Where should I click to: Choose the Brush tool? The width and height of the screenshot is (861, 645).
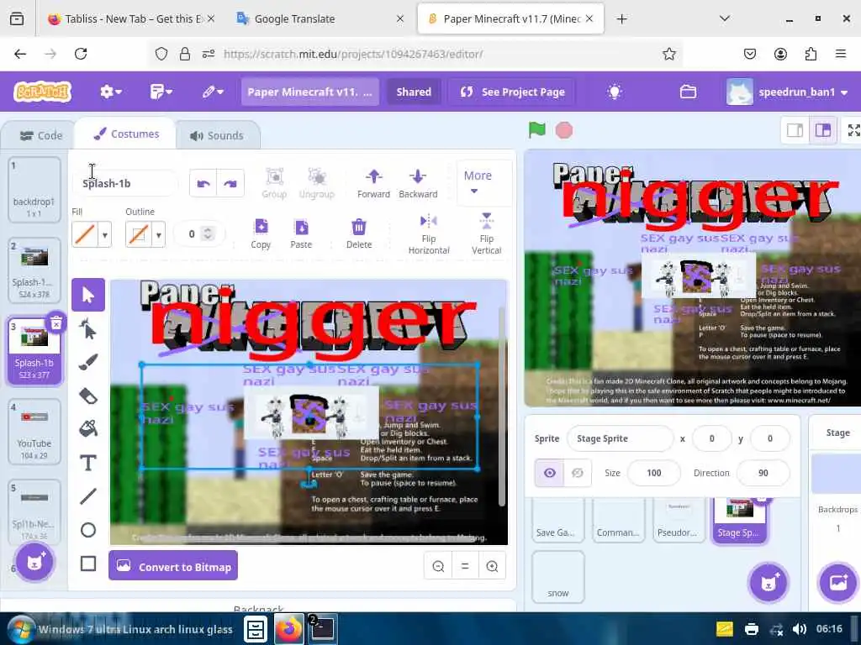coord(87,362)
